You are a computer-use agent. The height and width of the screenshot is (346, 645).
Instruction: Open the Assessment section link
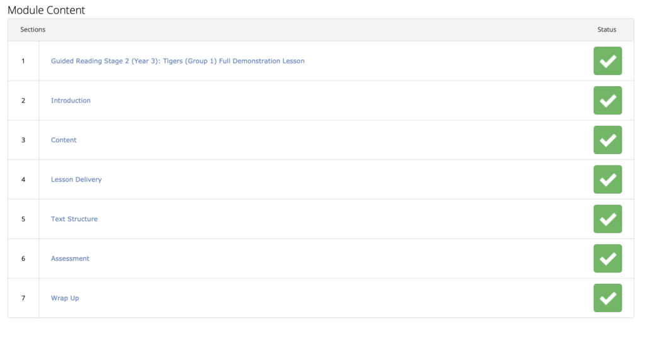pyautogui.click(x=70, y=259)
